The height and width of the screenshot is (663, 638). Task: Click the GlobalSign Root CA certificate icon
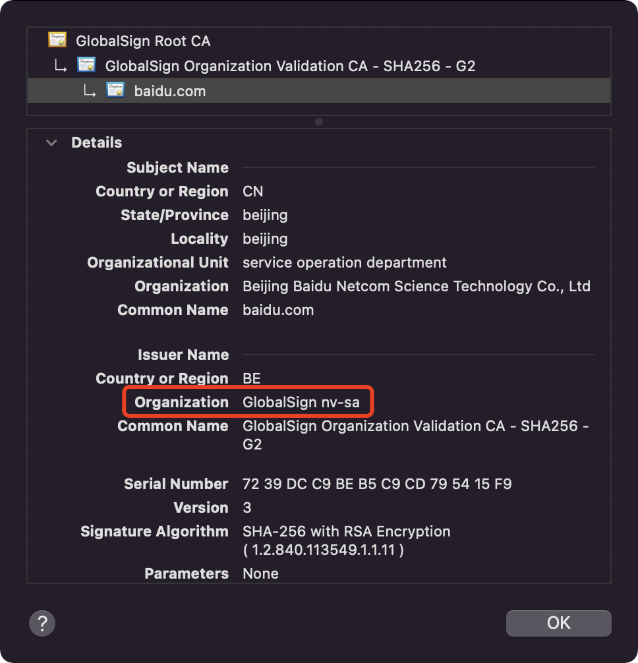click(x=57, y=40)
